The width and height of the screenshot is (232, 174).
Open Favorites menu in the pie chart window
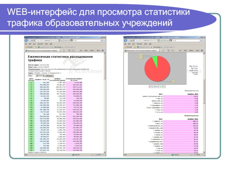click(139, 44)
